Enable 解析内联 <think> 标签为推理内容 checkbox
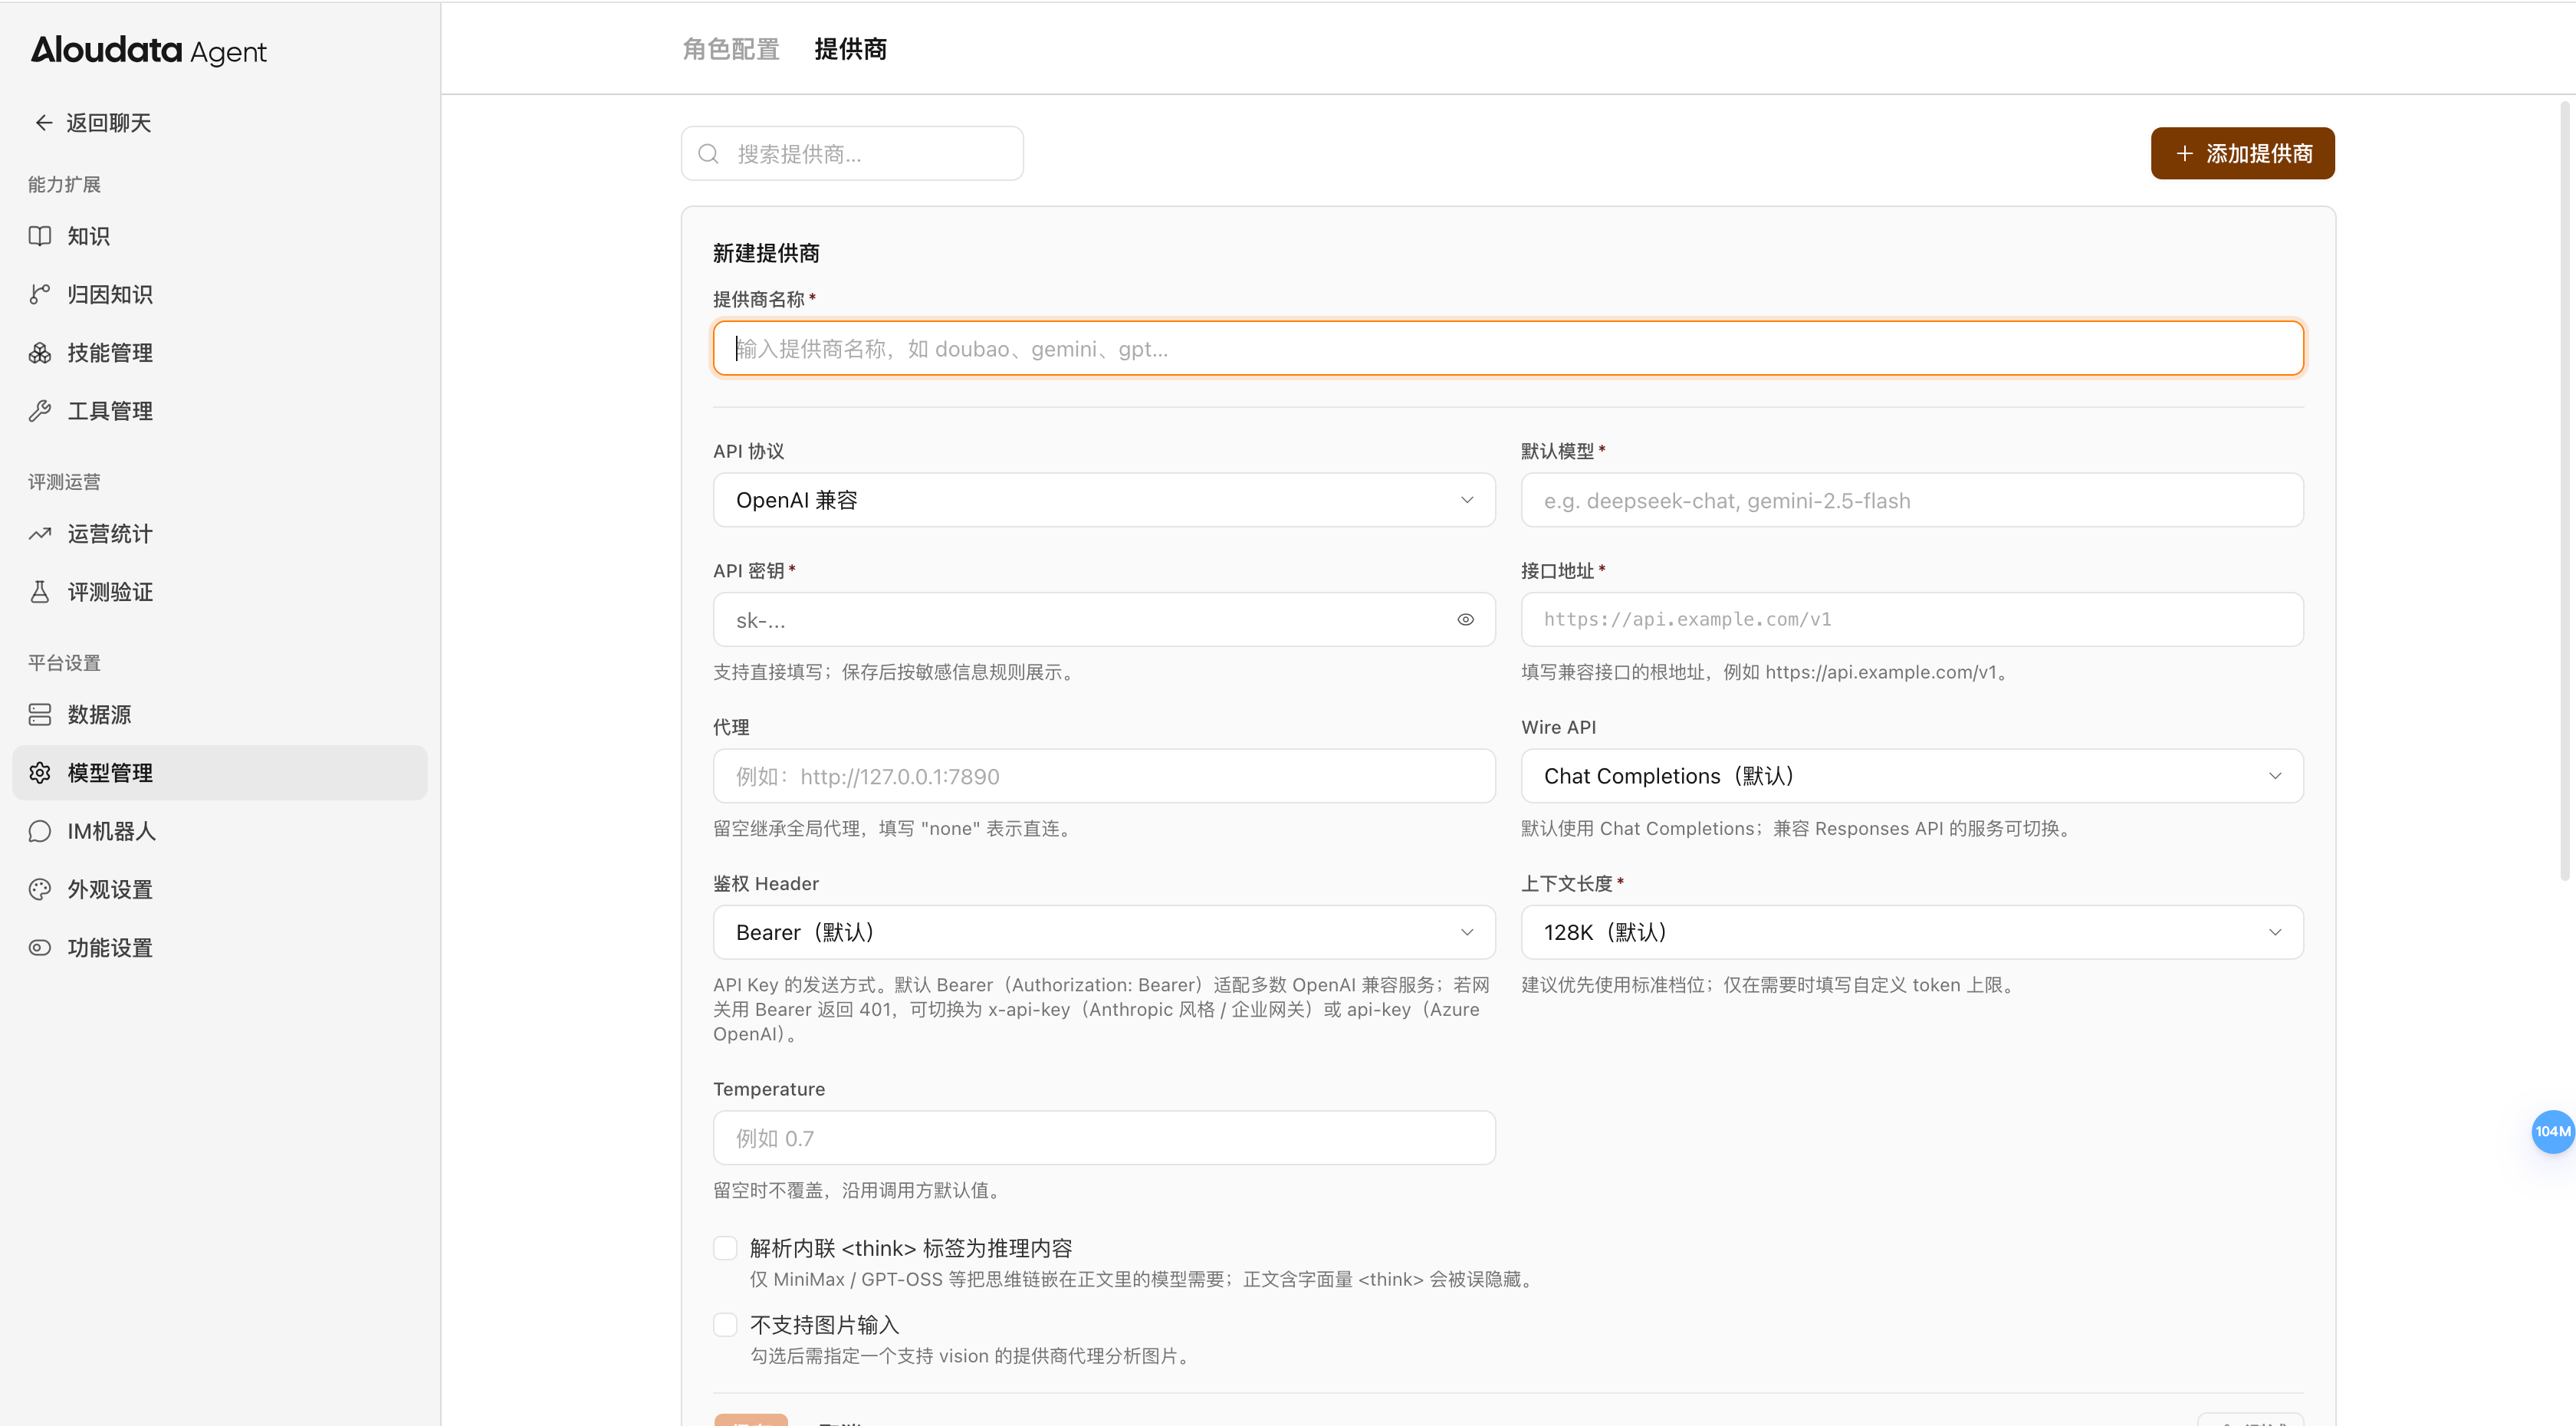The image size is (2576, 1426). point(725,1247)
